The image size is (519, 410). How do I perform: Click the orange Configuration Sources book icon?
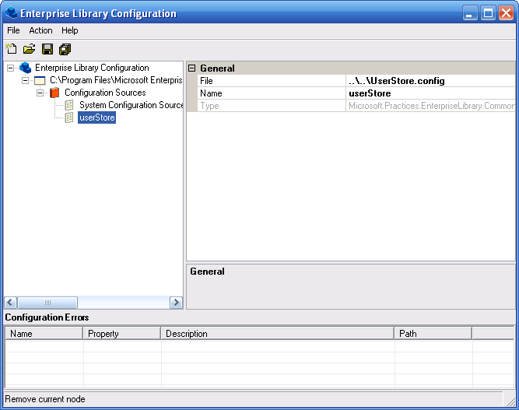coord(54,93)
